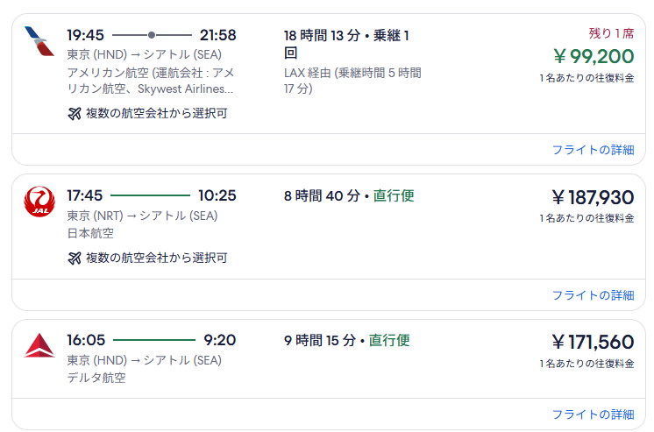Open flight details for the ¥171,560 Delta flight
The height and width of the screenshot is (432, 654).
pos(593,414)
